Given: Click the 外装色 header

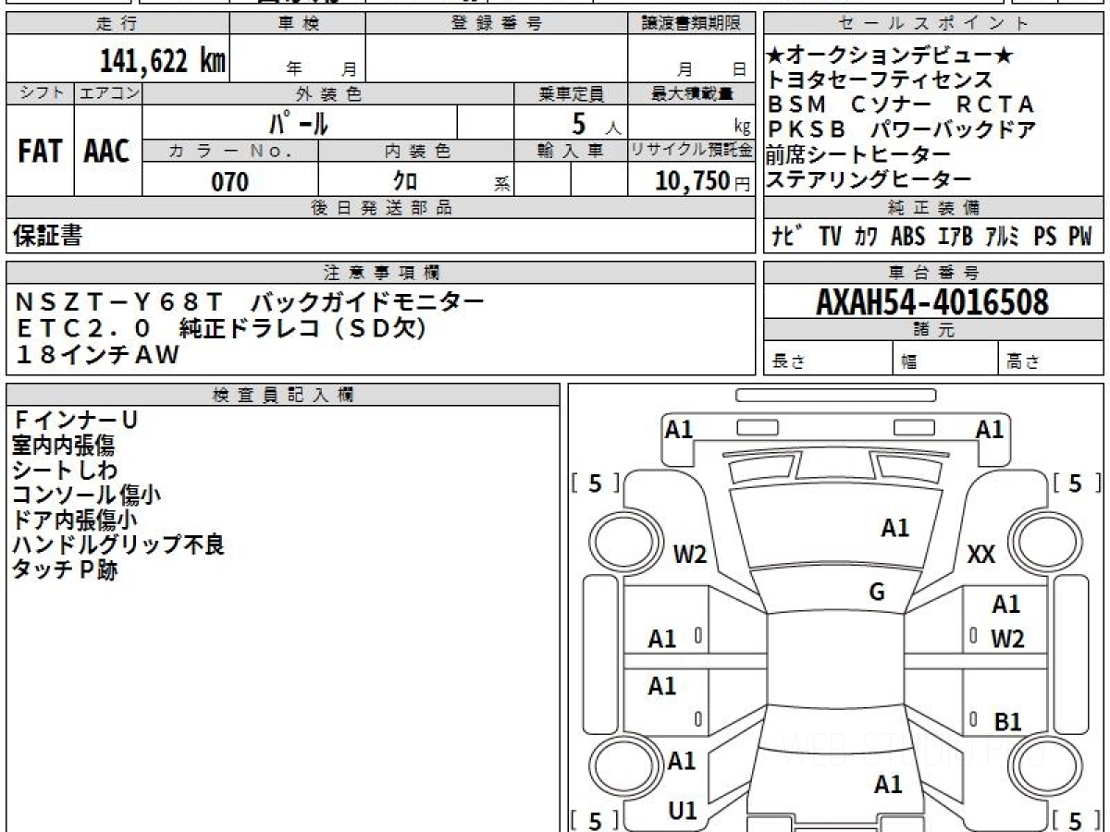Looking at the screenshot, I should coord(328,93).
